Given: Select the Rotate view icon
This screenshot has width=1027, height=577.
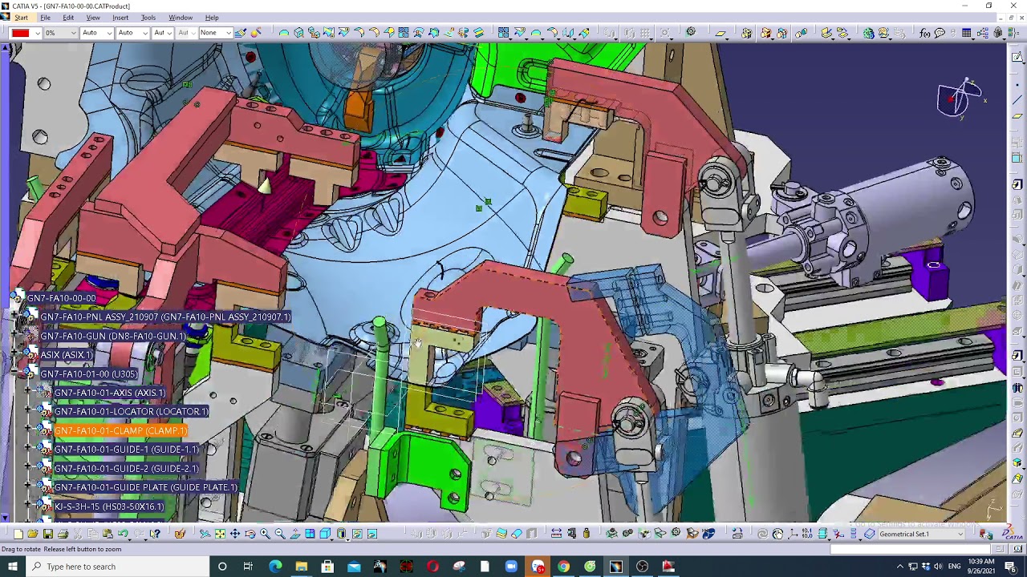Looking at the screenshot, I should tap(250, 534).
